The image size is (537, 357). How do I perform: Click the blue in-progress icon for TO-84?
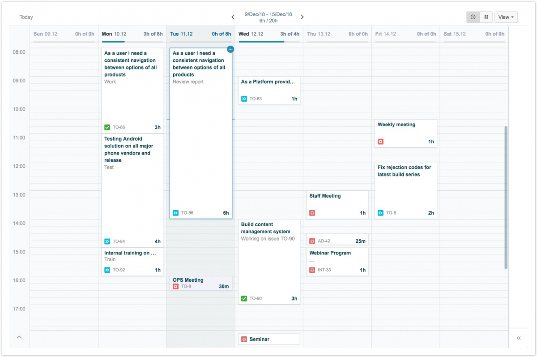click(x=107, y=241)
